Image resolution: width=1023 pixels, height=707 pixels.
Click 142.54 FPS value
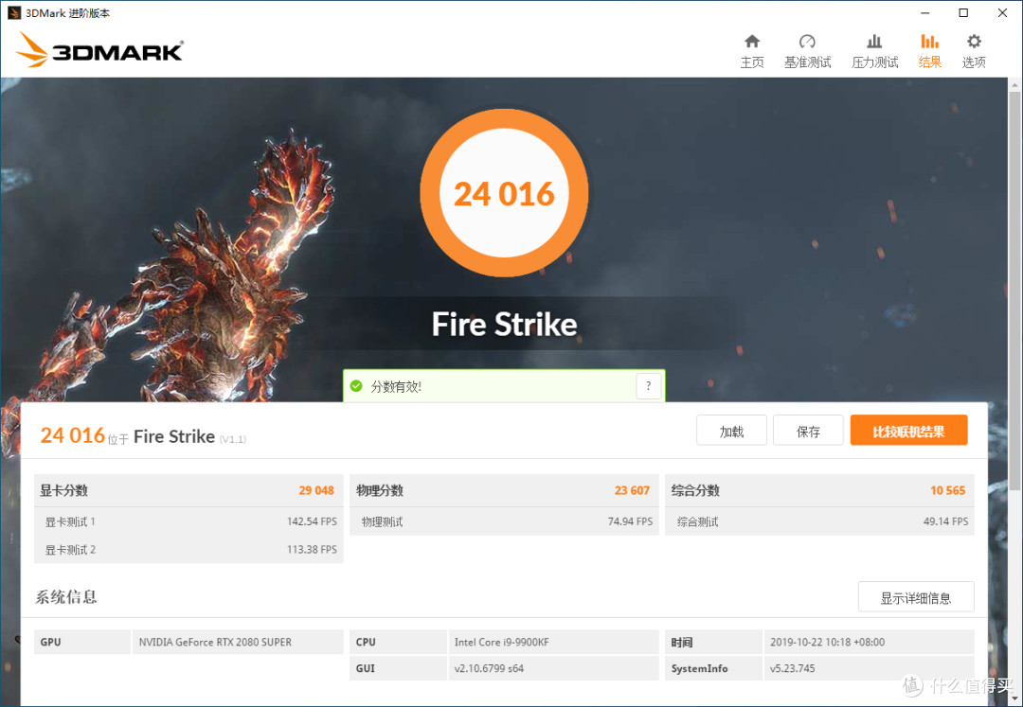(x=312, y=521)
